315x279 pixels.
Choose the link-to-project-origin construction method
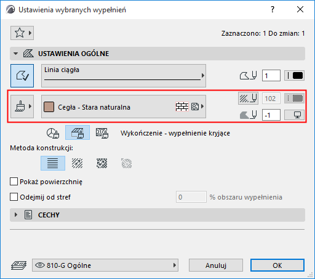click(x=53, y=163)
